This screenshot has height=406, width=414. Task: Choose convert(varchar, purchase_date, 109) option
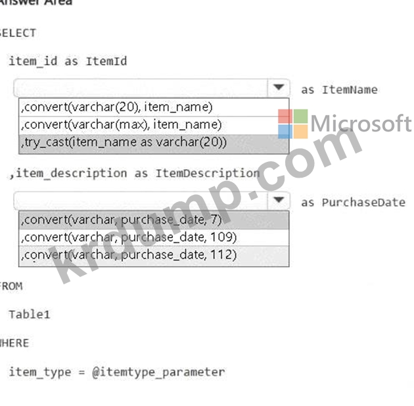click(x=154, y=238)
